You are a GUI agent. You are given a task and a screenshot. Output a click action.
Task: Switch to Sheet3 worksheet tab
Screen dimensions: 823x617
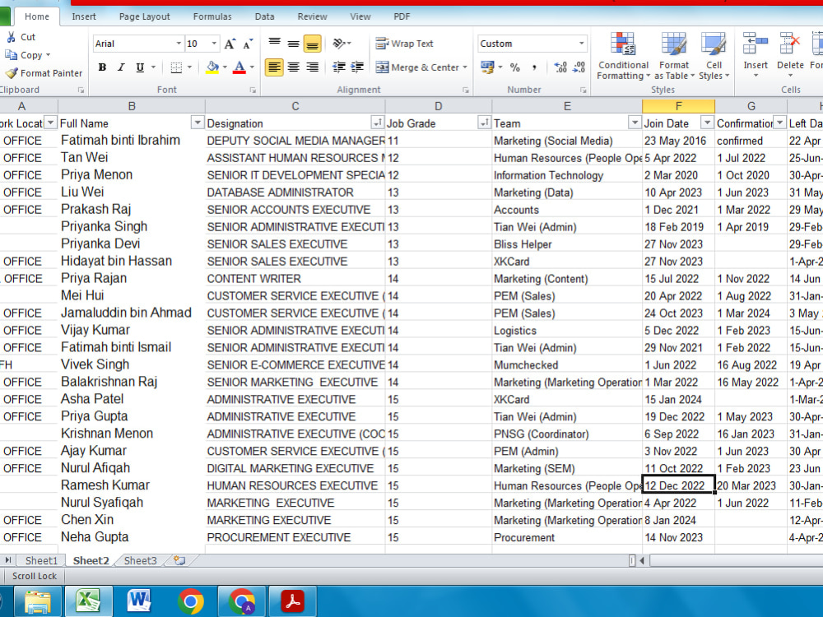(140, 560)
